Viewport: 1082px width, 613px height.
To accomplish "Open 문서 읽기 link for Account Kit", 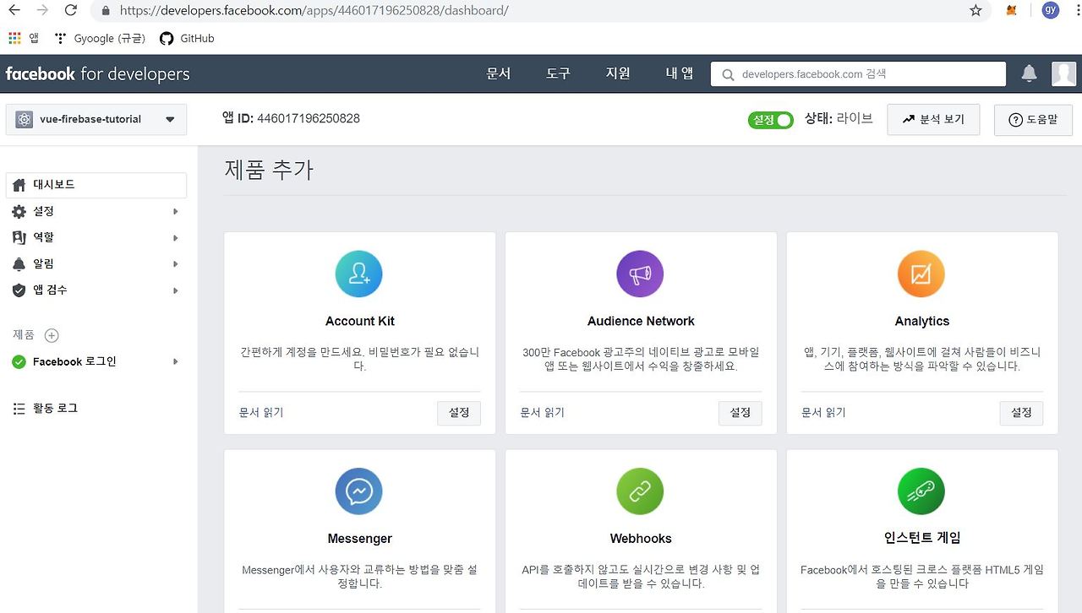I will click(261, 413).
